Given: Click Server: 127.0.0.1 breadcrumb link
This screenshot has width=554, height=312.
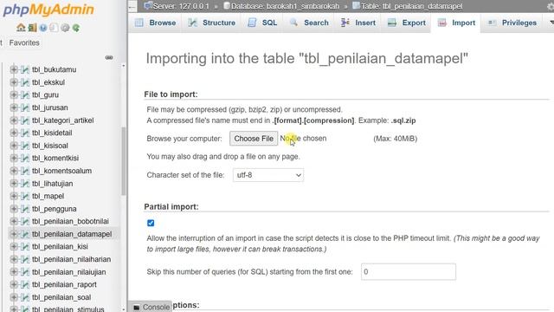Looking at the screenshot, I should 181,6.
